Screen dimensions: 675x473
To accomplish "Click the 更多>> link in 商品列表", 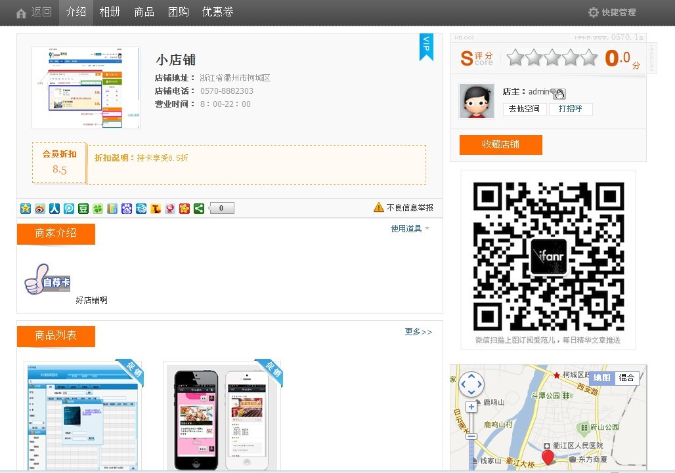I will [418, 332].
